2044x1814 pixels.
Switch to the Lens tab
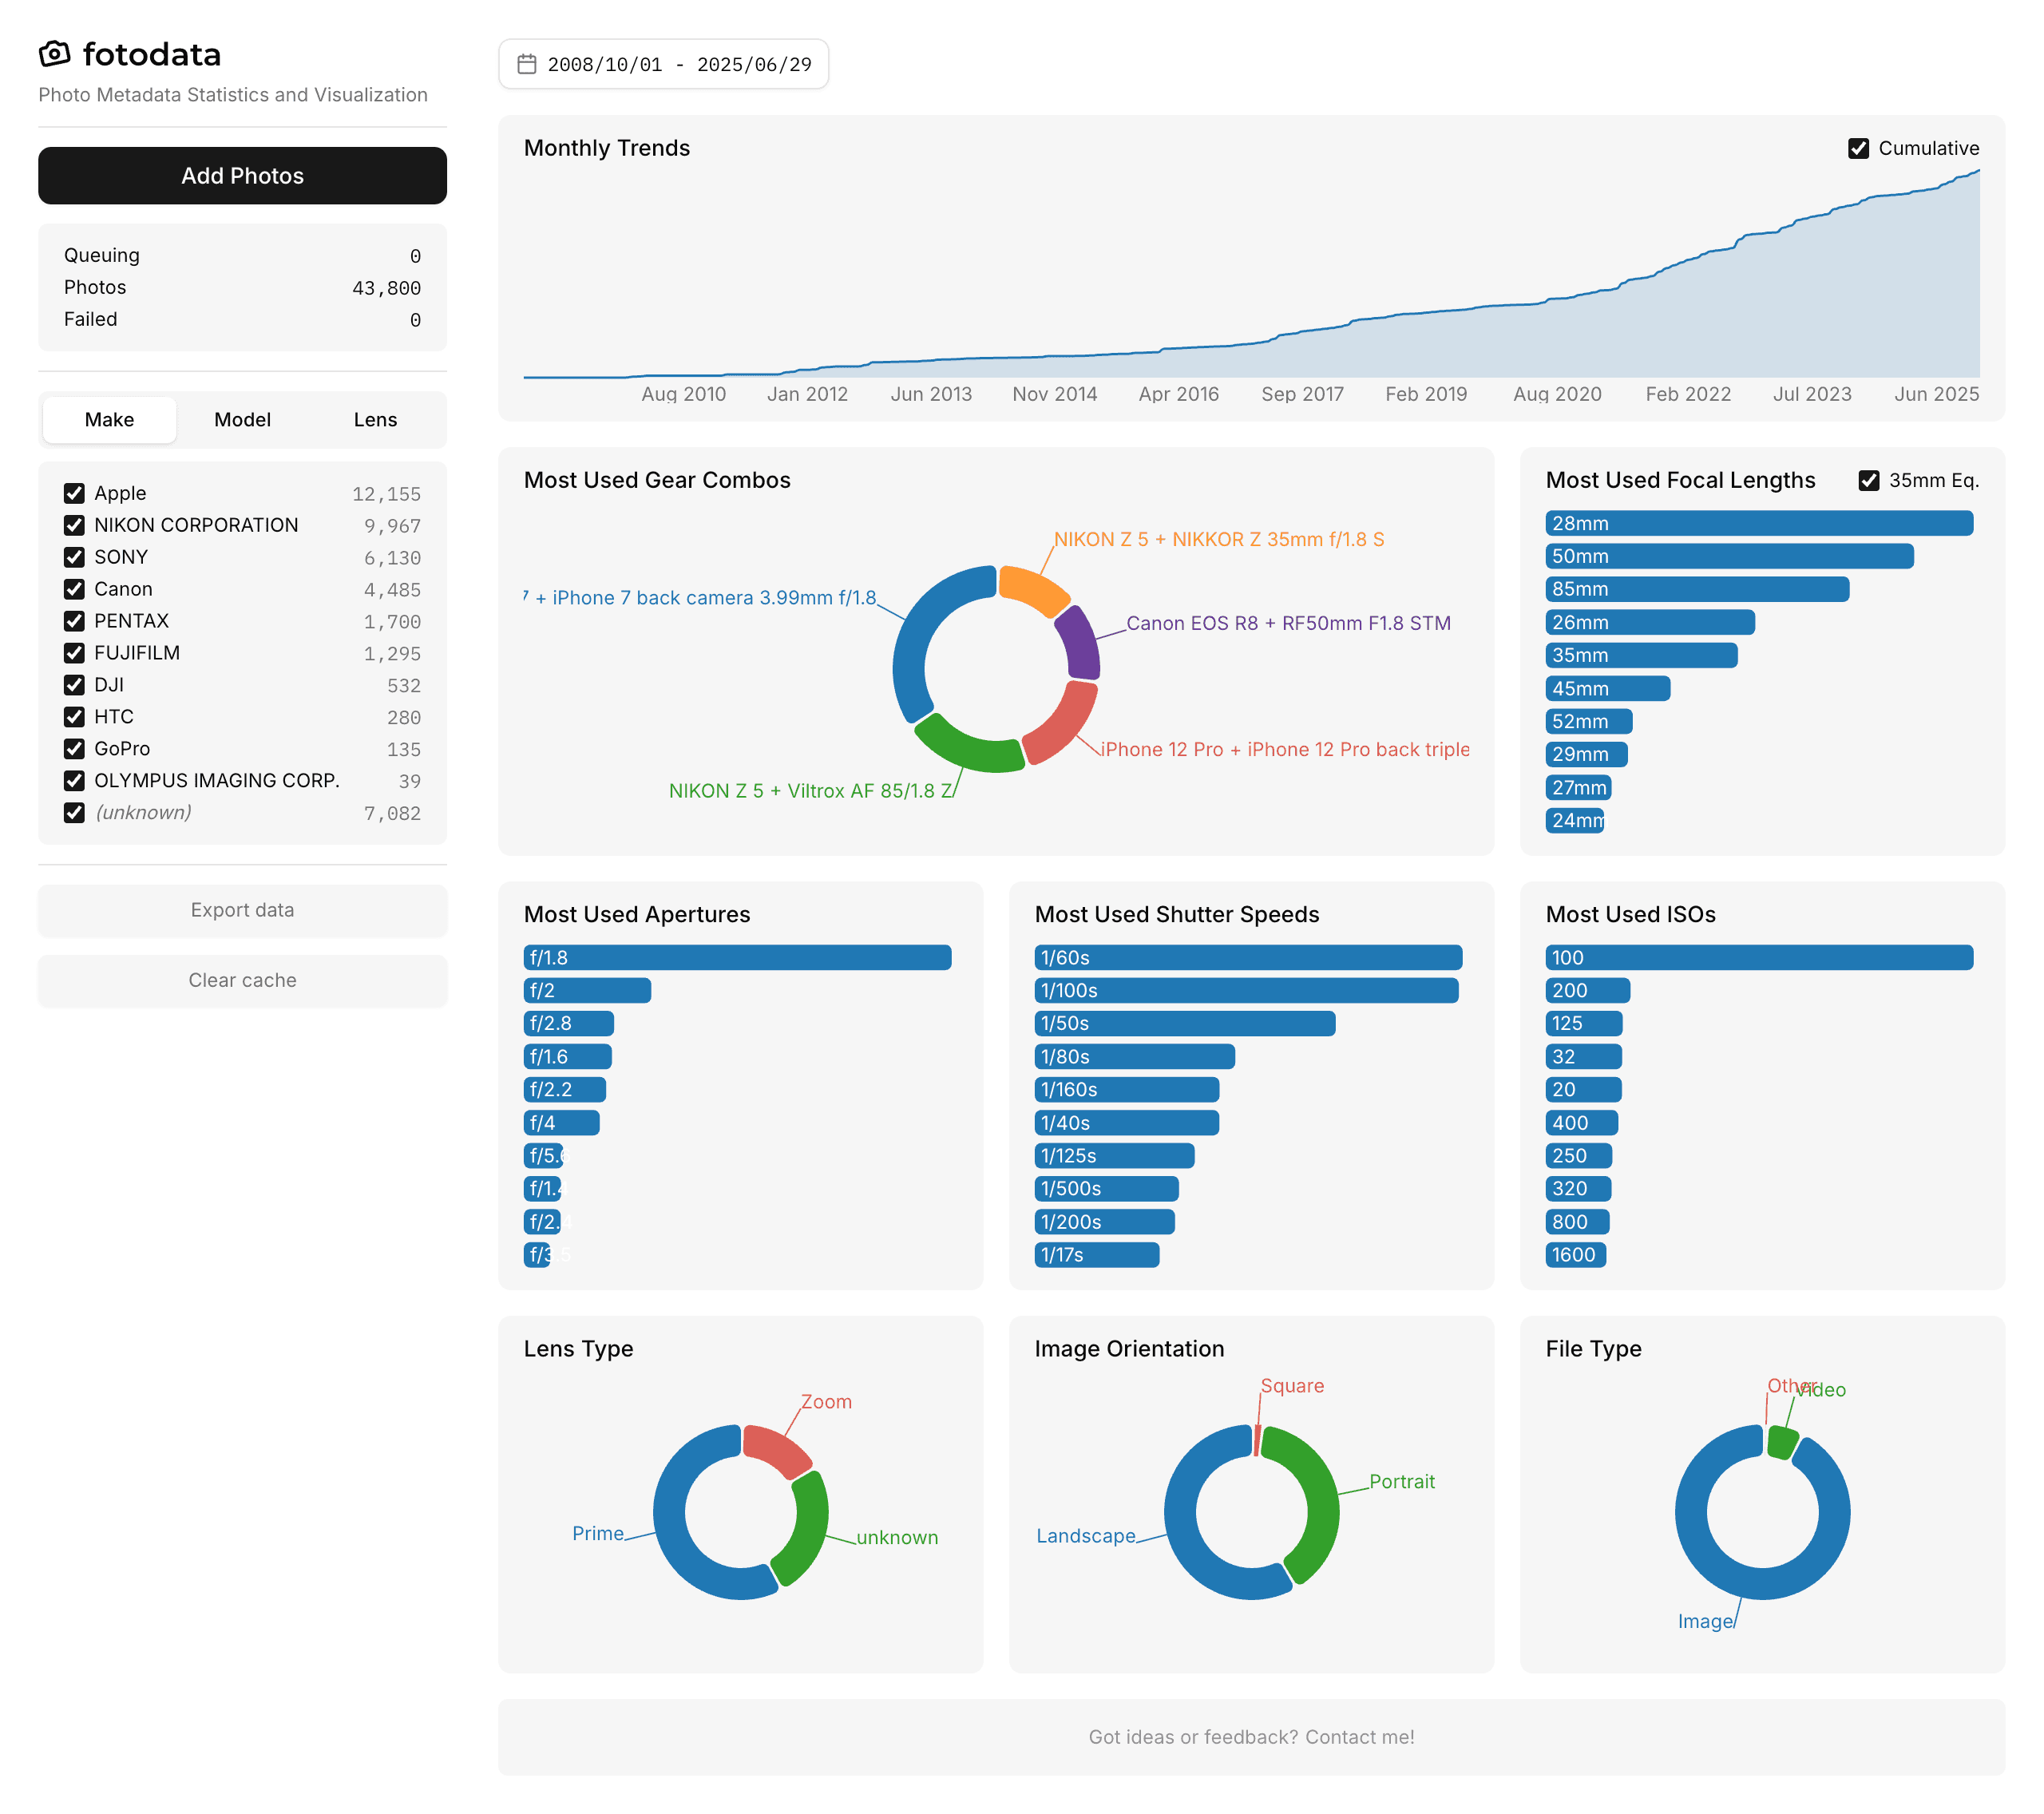coord(375,420)
